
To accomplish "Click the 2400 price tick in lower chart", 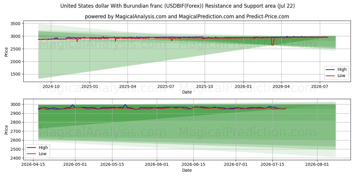I will (x=16, y=158).
